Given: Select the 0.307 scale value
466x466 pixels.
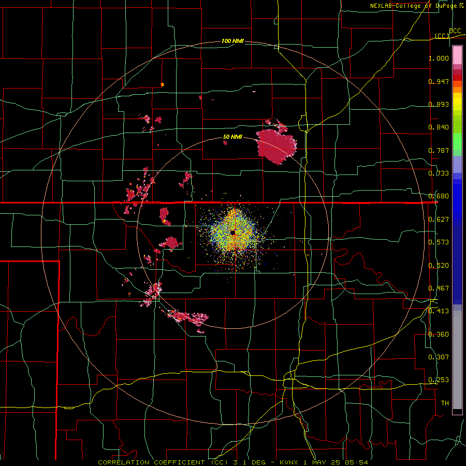Looking at the screenshot, I should (x=439, y=357).
